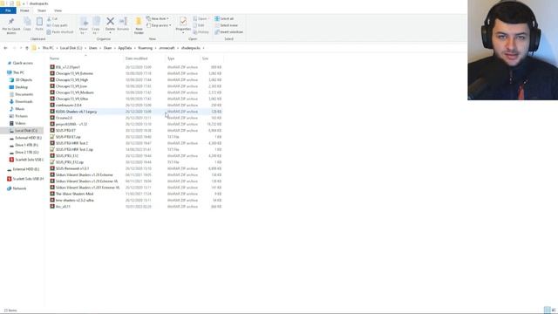Click the Edit command in Open group
Image resolution: width=558 pixels, height=314 pixels.
(x=200, y=25)
